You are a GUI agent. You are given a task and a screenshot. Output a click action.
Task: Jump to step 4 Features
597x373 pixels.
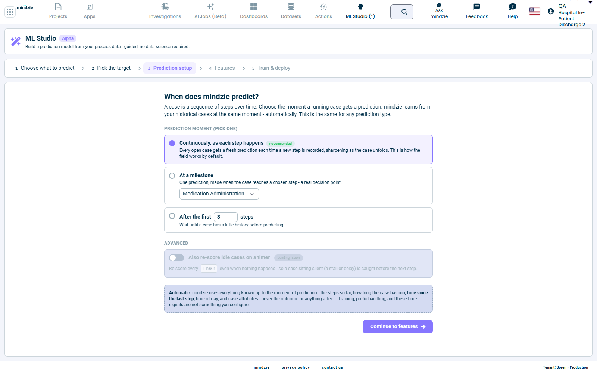(x=222, y=68)
